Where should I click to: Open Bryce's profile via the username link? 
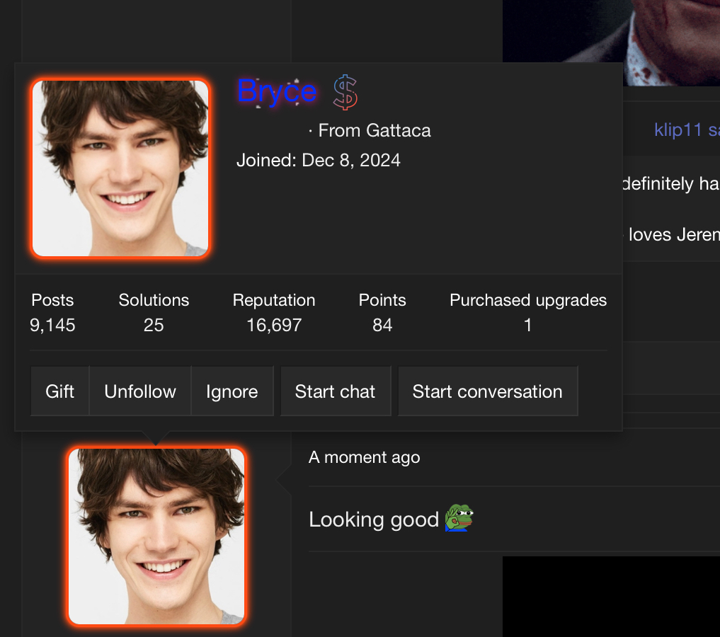[x=277, y=91]
